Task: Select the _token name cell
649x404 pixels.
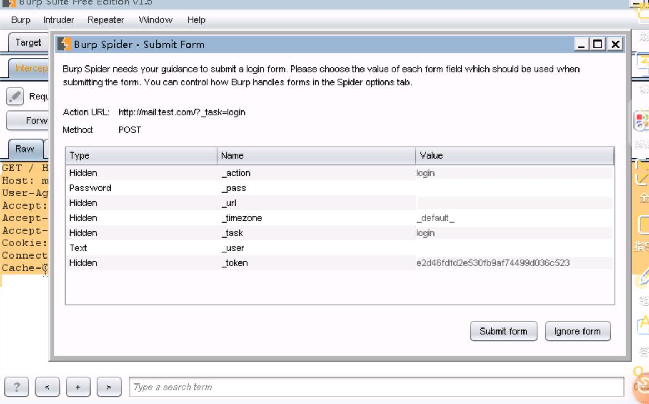Action: [x=316, y=263]
